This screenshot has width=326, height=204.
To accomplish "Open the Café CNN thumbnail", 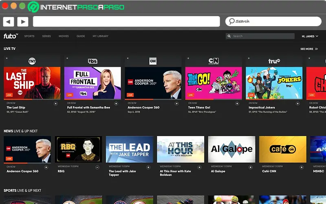I will tap(283, 149).
